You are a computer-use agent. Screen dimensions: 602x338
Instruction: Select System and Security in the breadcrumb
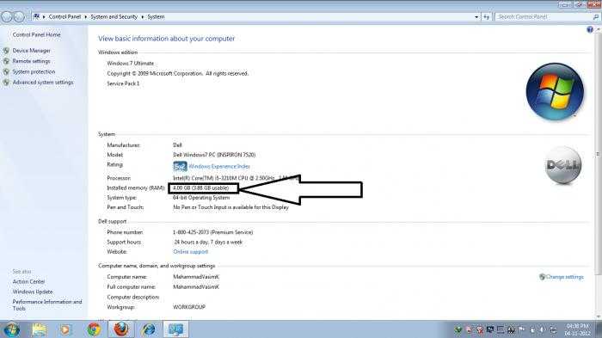pos(114,17)
